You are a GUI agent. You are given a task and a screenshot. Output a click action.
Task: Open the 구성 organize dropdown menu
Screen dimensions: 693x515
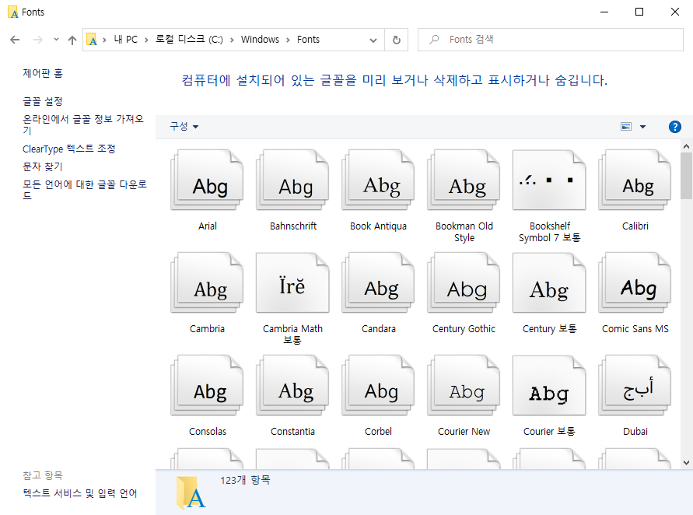click(x=184, y=127)
